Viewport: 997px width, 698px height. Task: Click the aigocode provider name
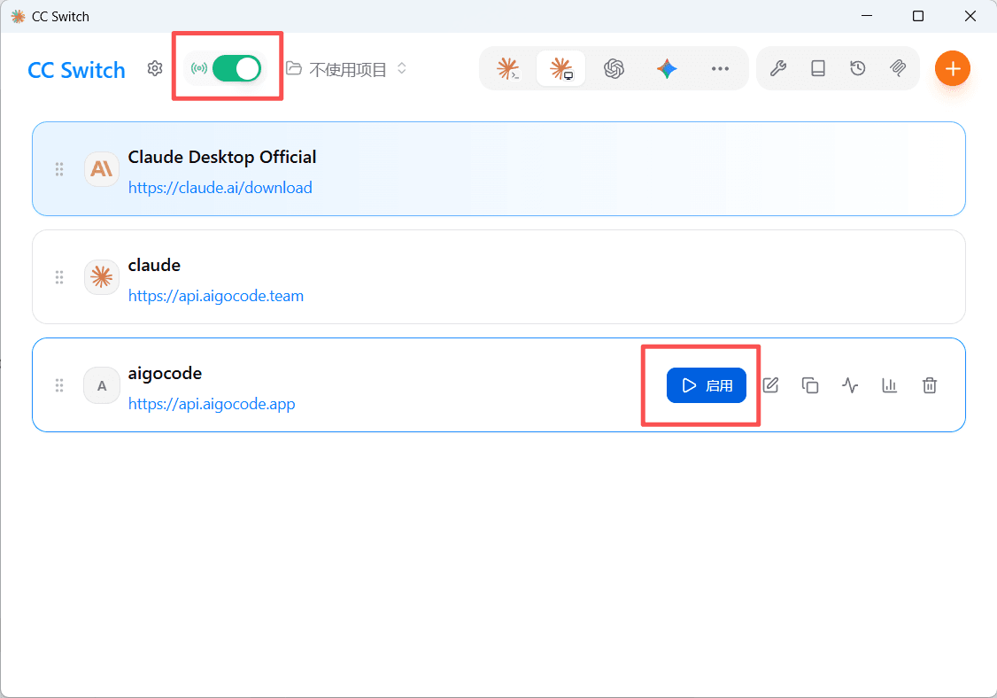pyautogui.click(x=165, y=374)
